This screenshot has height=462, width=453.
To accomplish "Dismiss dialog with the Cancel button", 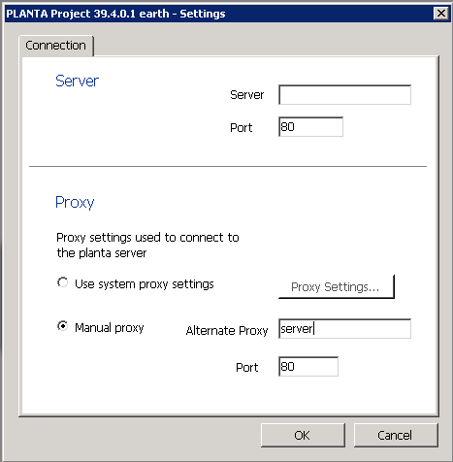I will [396, 435].
